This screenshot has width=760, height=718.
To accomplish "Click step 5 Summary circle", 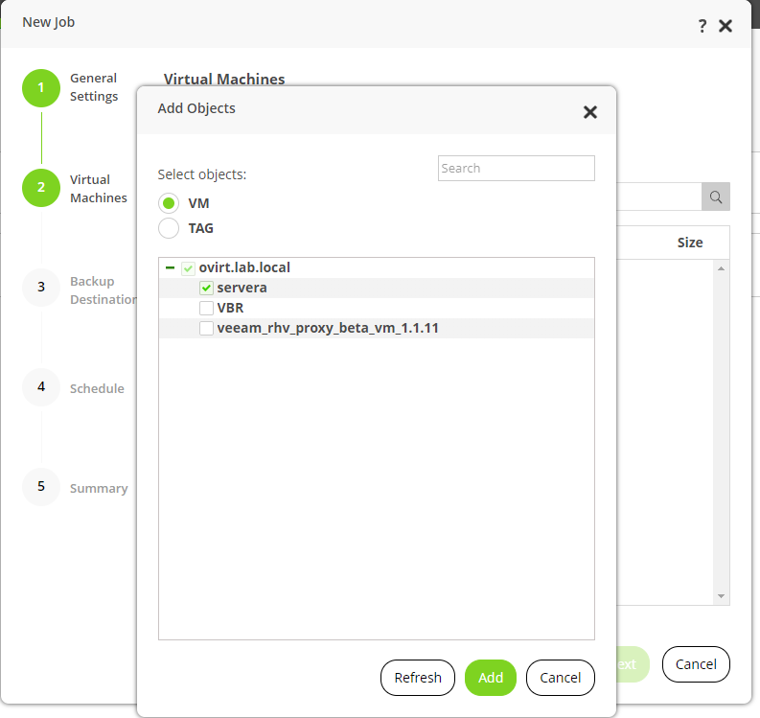I will pos(41,487).
